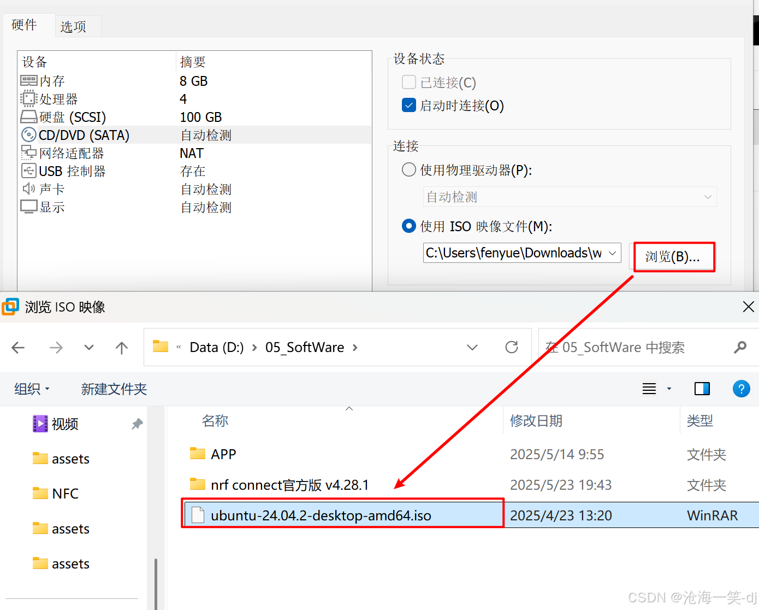759x610 pixels.
Task: Click the 视频 videos library icon
Action: (x=40, y=424)
